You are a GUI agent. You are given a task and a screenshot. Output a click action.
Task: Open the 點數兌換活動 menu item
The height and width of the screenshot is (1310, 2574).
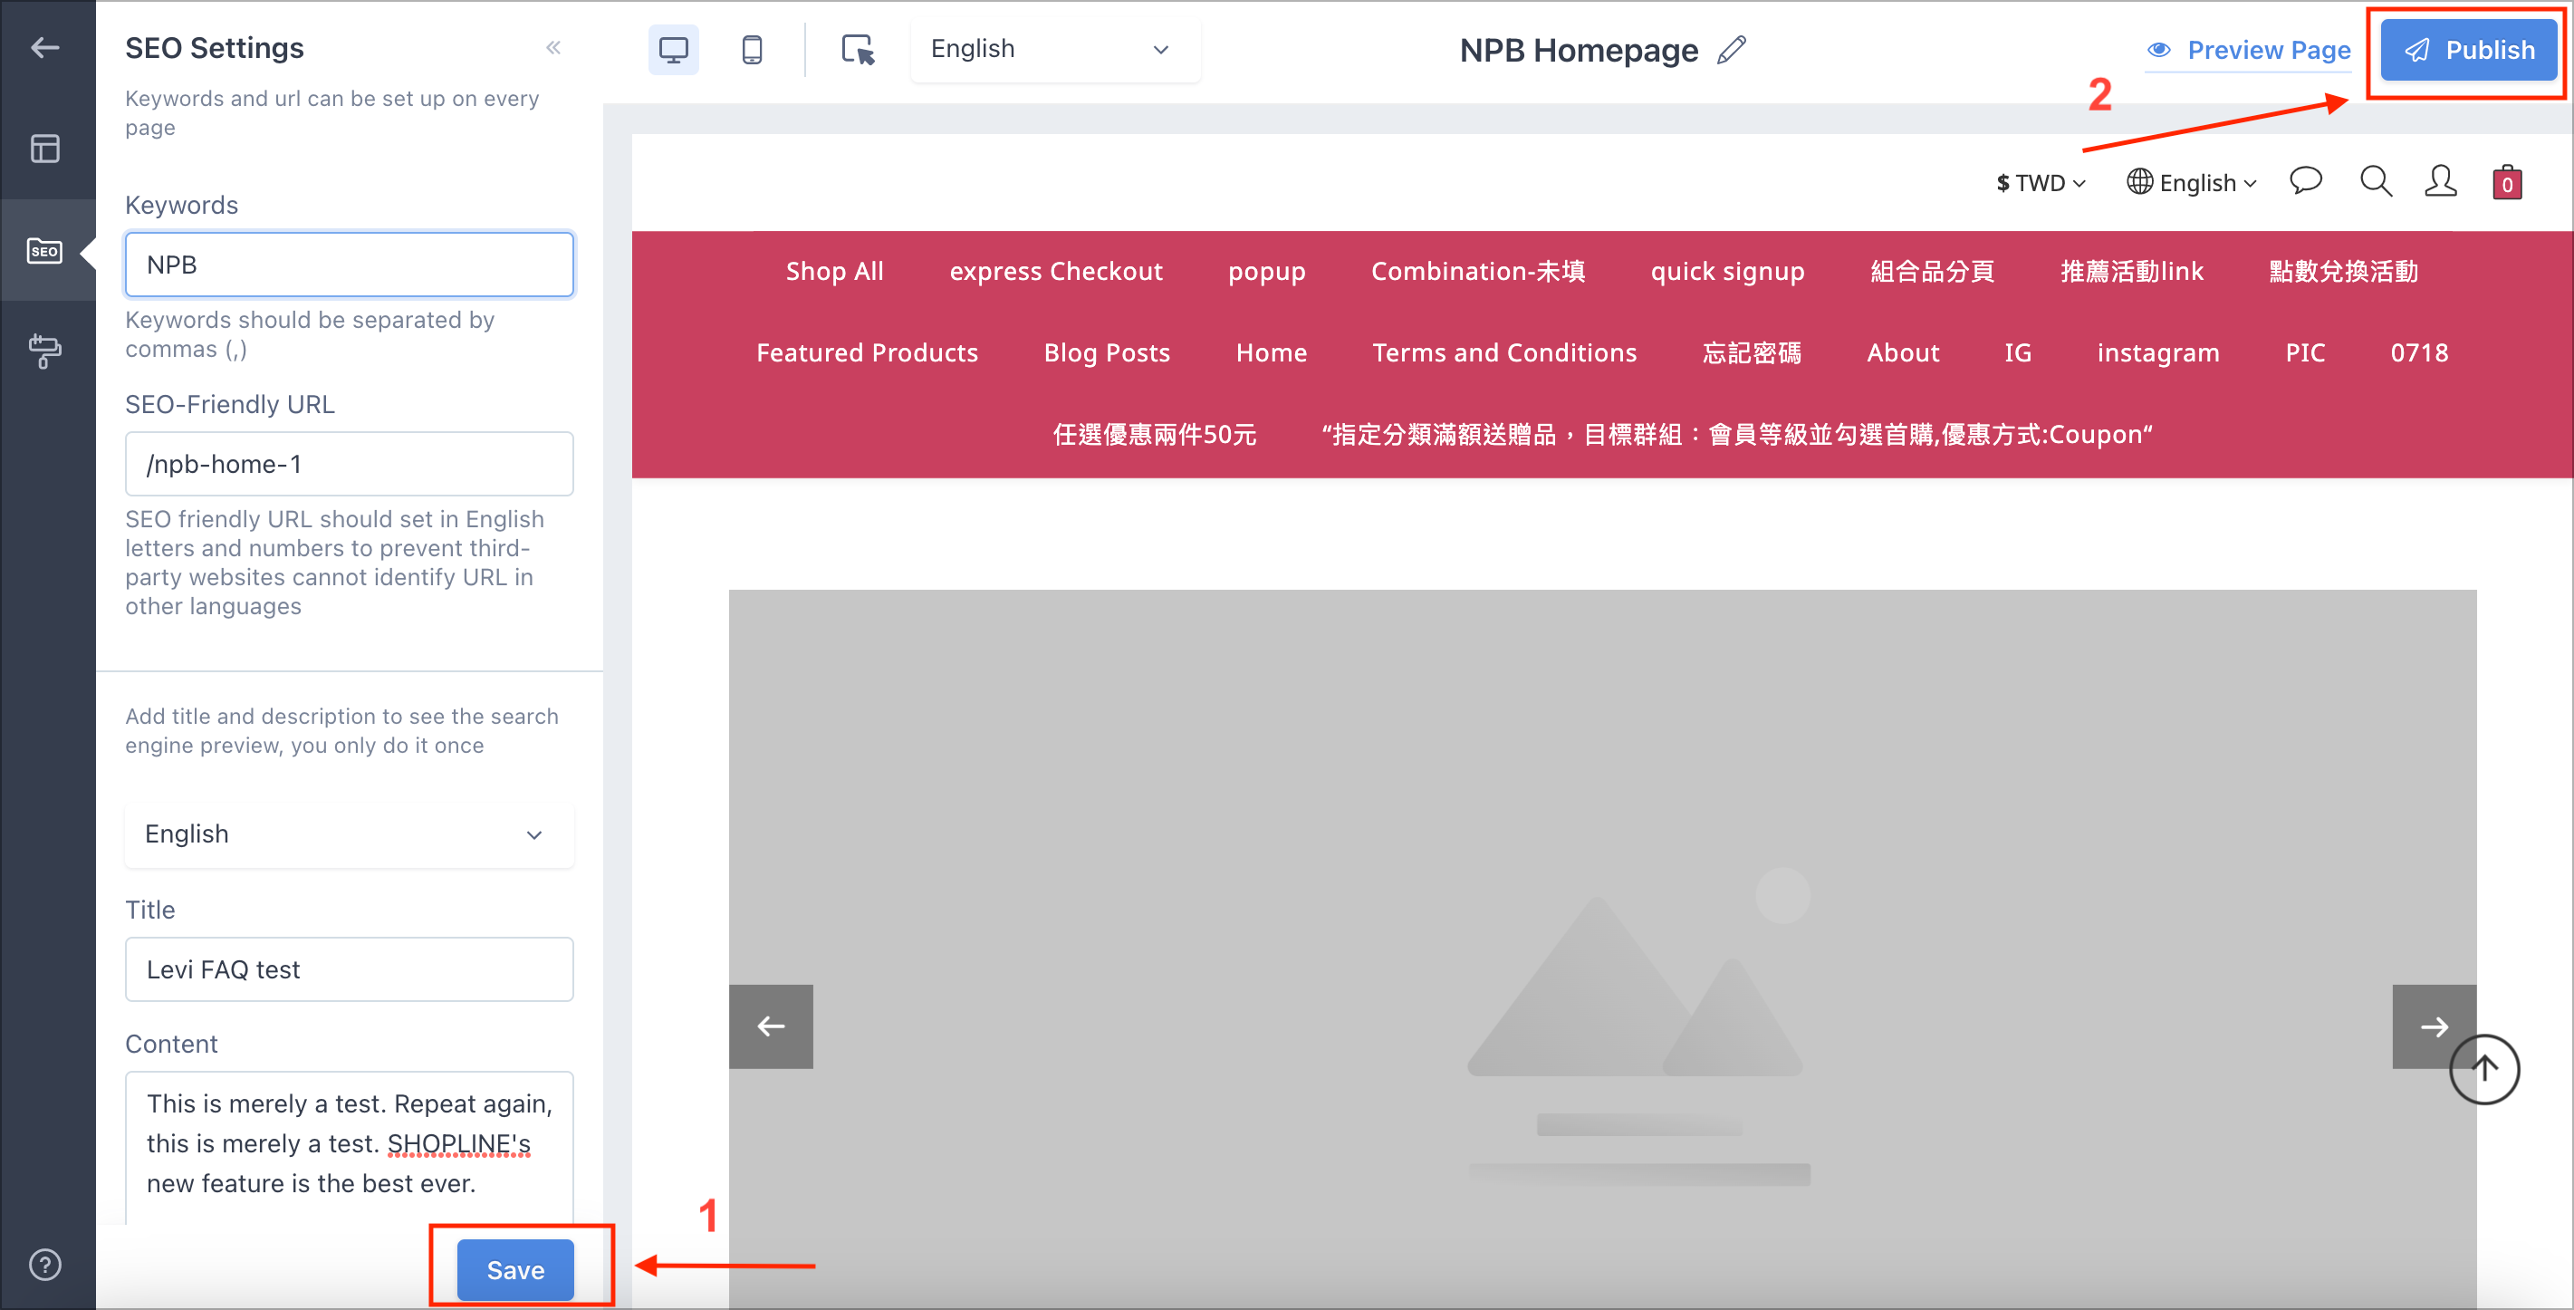tap(2342, 271)
